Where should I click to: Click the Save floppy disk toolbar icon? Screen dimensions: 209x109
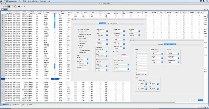click(x=9, y=6)
